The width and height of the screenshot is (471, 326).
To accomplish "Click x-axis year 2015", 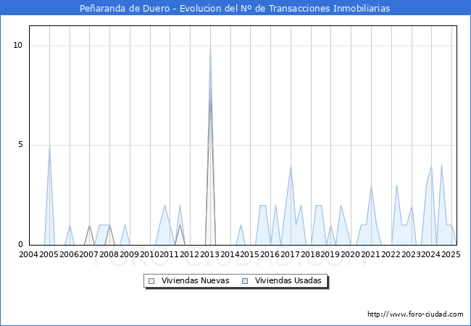I will click(249, 254).
